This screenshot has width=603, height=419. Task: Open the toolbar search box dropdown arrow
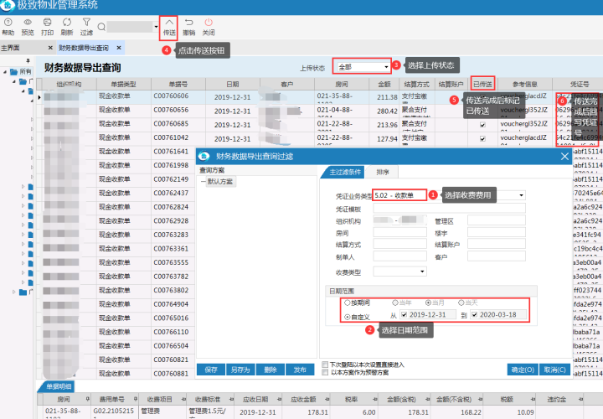pyautogui.click(x=156, y=27)
